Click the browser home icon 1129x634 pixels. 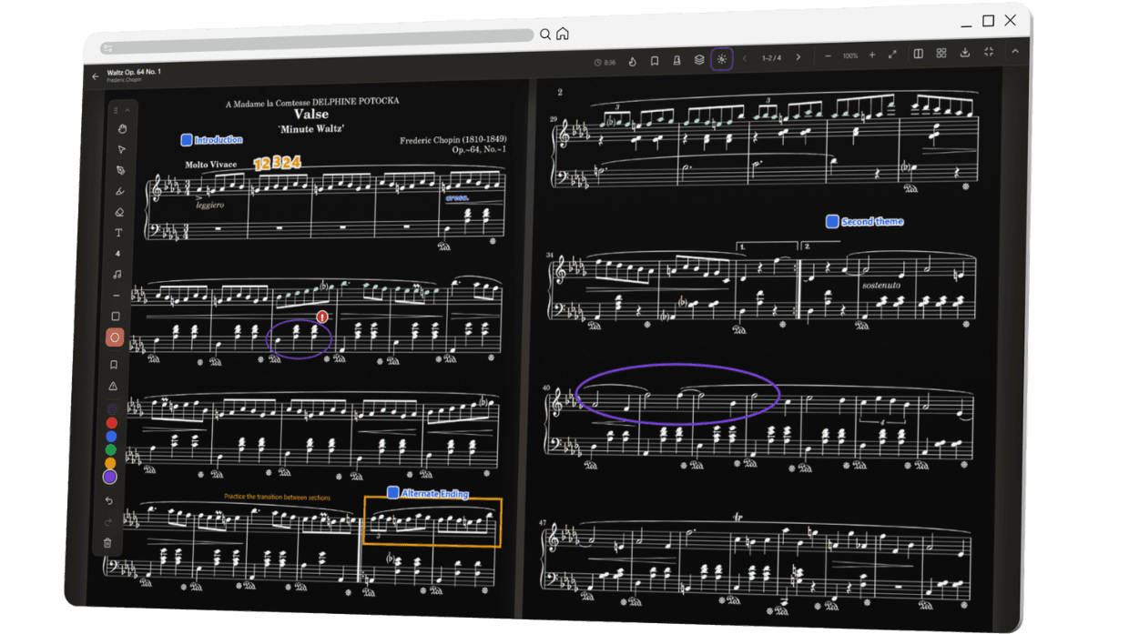[563, 34]
